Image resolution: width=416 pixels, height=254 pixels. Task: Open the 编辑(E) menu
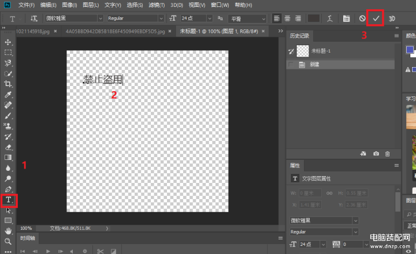pyautogui.click(x=49, y=5)
